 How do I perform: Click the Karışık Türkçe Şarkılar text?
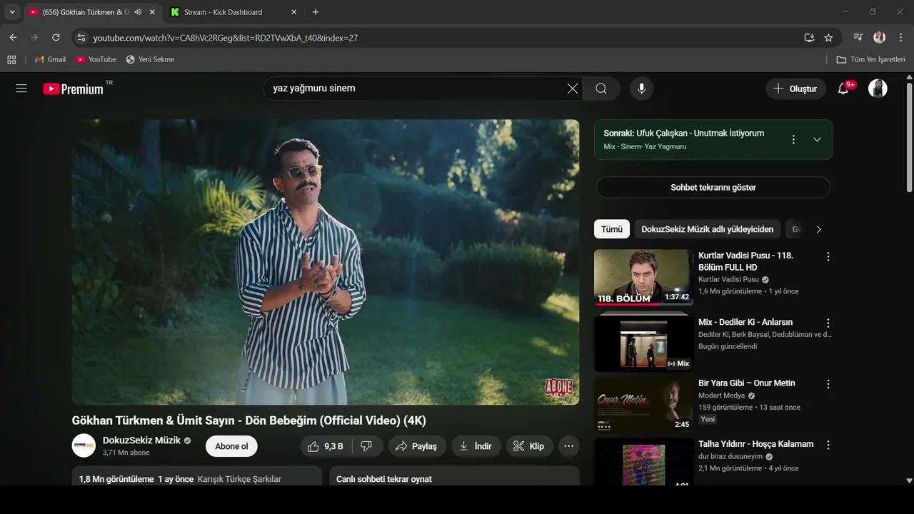pos(239,479)
